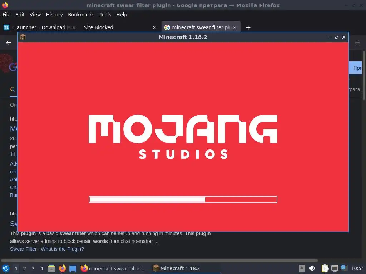366x274 pixels.
Task: Close the Site Blocked tab
Action: (x=154, y=27)
